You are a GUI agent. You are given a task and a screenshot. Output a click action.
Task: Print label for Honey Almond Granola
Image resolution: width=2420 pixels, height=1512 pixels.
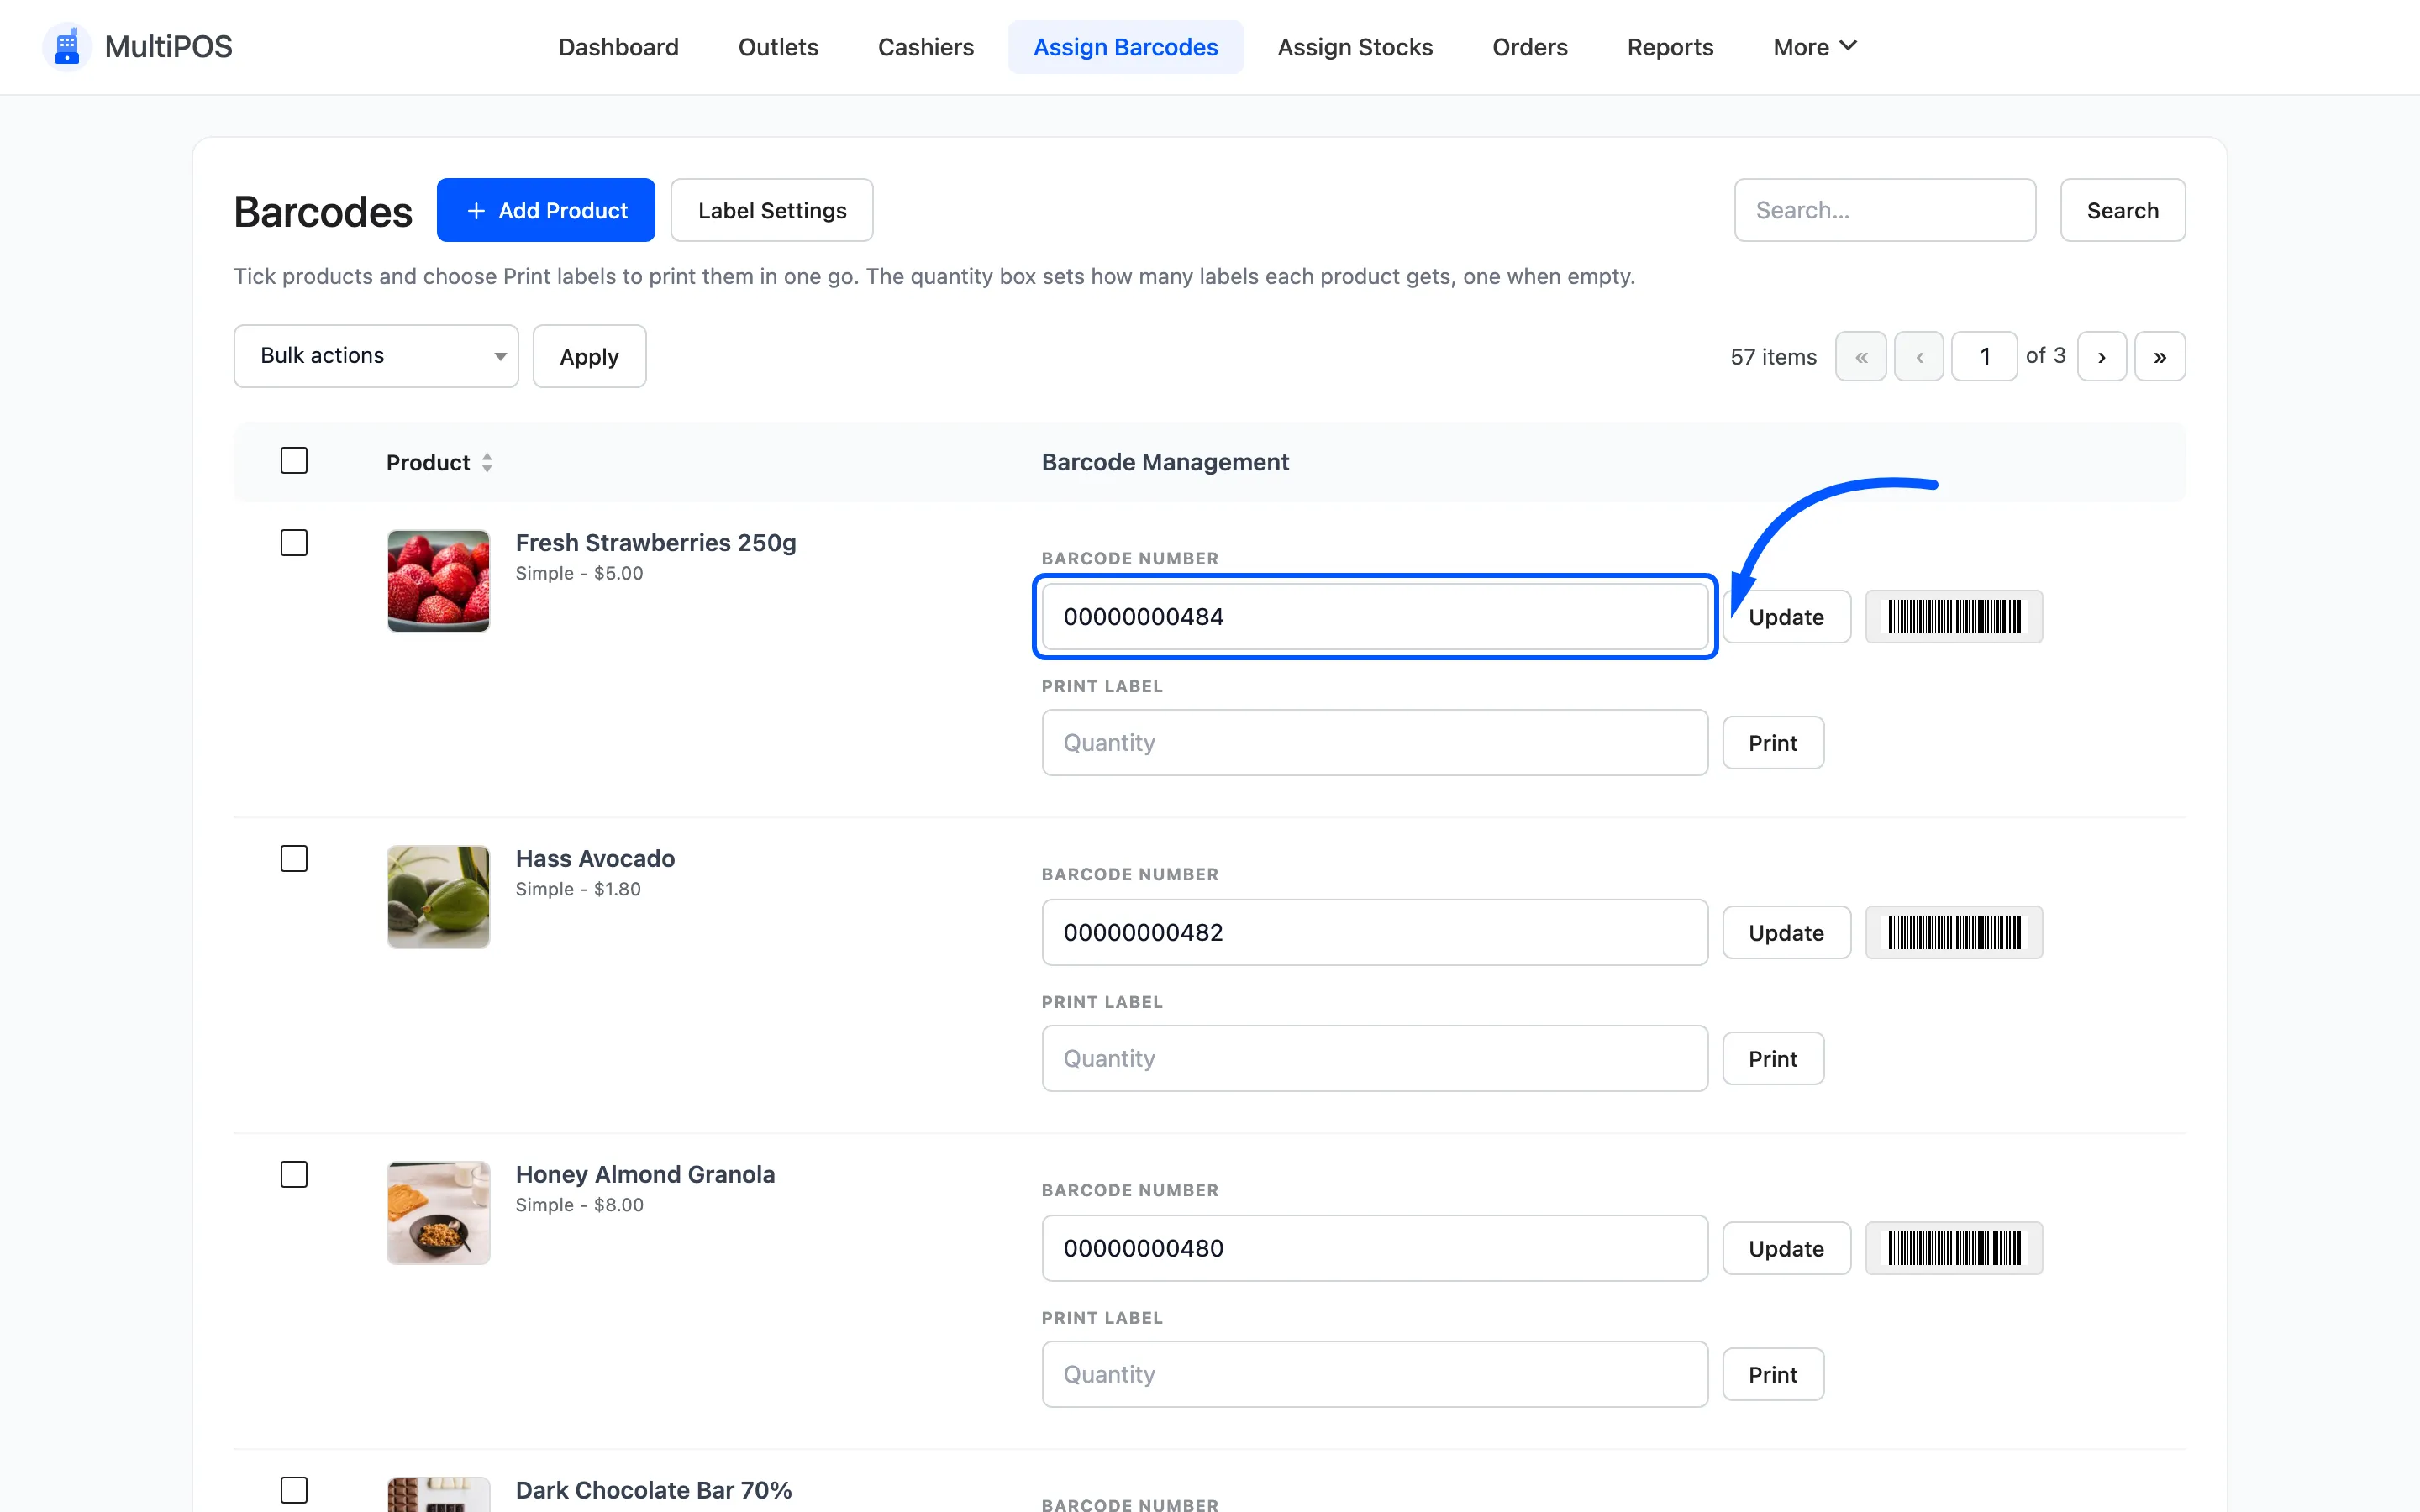(x=1773, y=1375)
